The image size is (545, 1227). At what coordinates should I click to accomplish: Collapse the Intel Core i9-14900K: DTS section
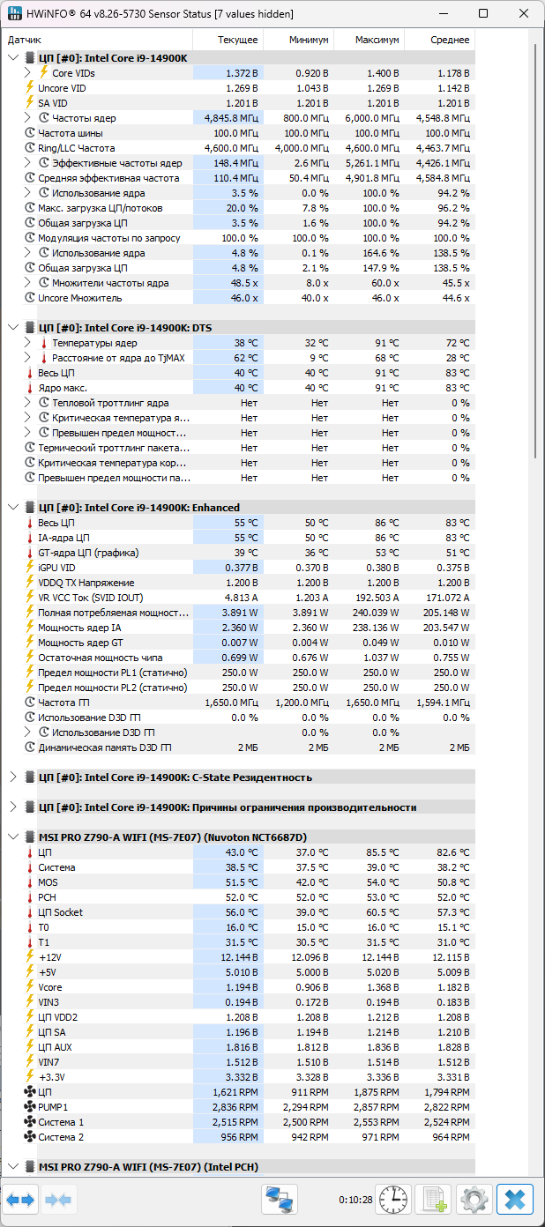point(12,327)
